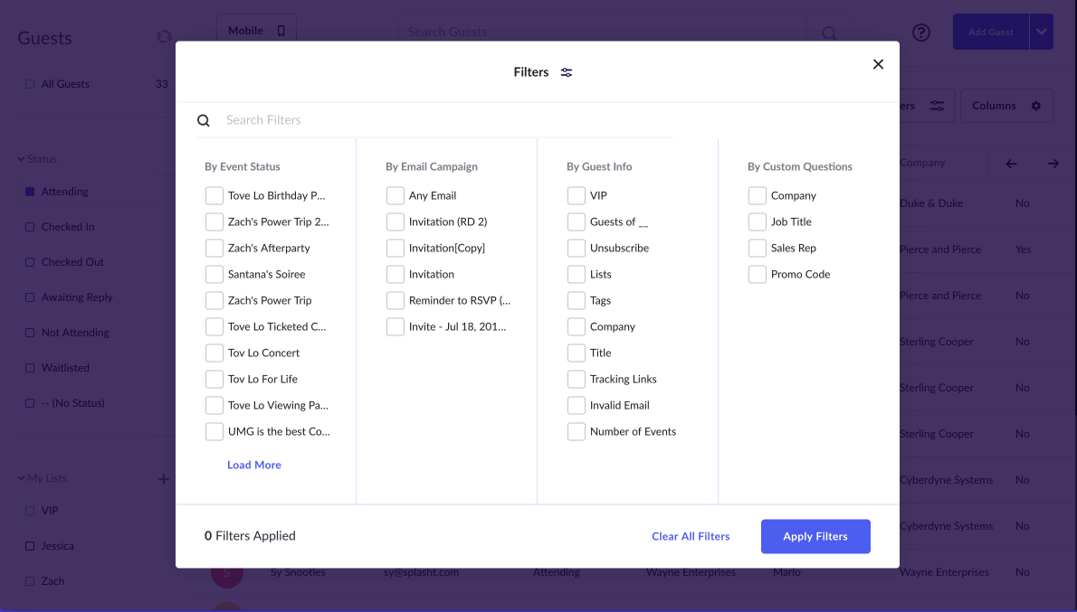Check the Invite - Jul 18 filter
The width and height of the screenshot is (1077, 612).
click(x=395, y=326)
